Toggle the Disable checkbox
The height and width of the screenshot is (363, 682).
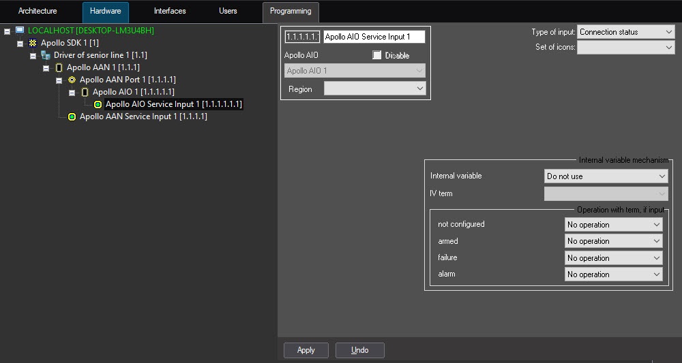[x=377, y=55]
